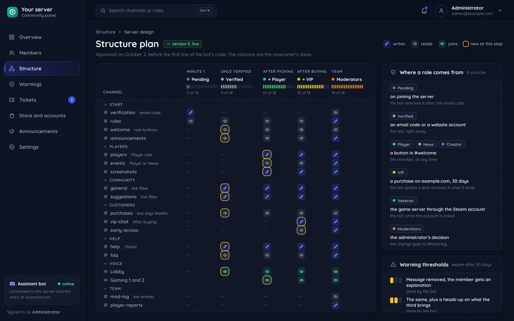
Task: Collapse the PLAYERS channel group
Action: pyautogui.click(x=105, y=147)
